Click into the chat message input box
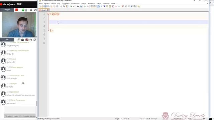The image size is (214, 120). click(x=20, y=110)
